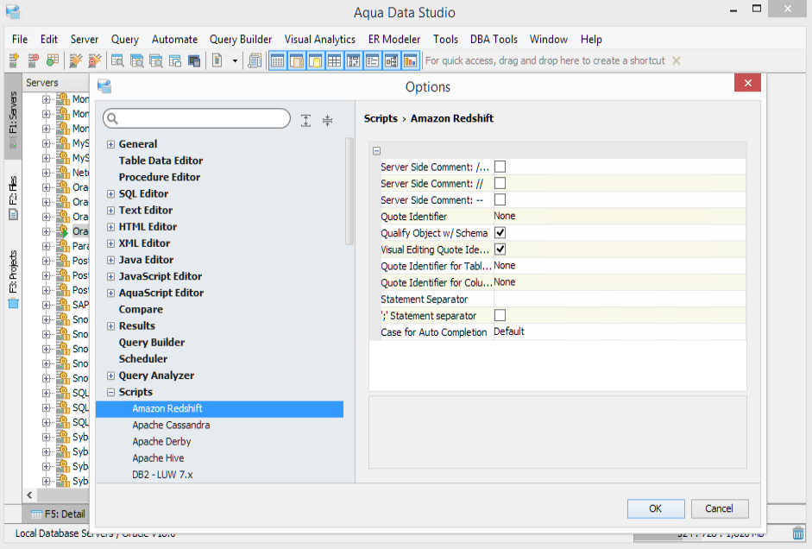Viewport: 812px width, 549px height.
Task: Enable Server Side Comment // checkbox
Action: pyautogui.click(x=500, y=183)
